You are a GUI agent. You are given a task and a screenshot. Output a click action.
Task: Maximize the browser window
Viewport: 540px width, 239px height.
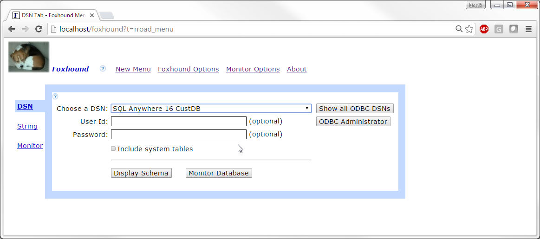tap(510, 5)
